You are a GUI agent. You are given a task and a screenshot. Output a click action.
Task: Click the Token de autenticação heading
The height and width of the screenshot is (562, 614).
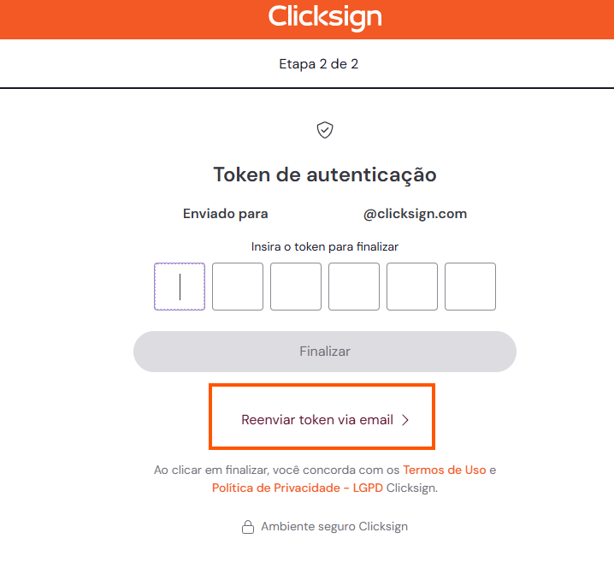[325, 175]
